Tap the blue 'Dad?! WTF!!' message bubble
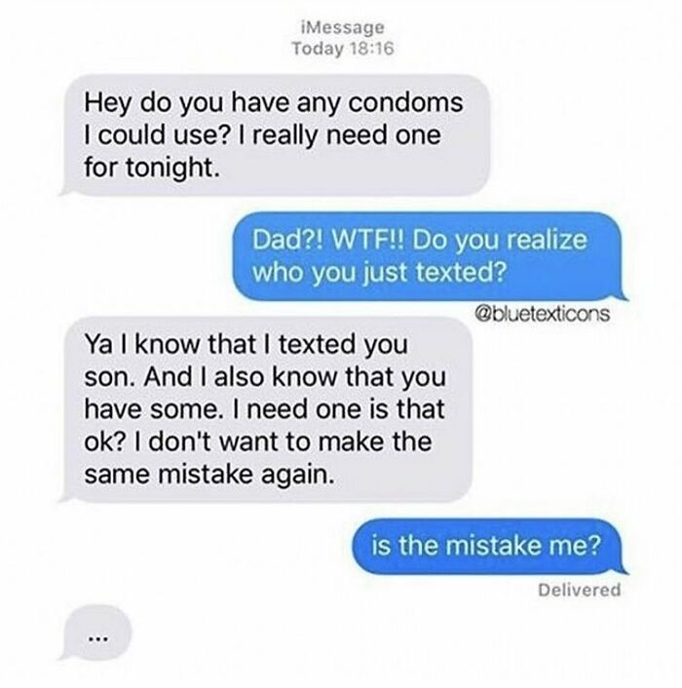This screenshot has width=682, height=688. click(x=429, y=255)
